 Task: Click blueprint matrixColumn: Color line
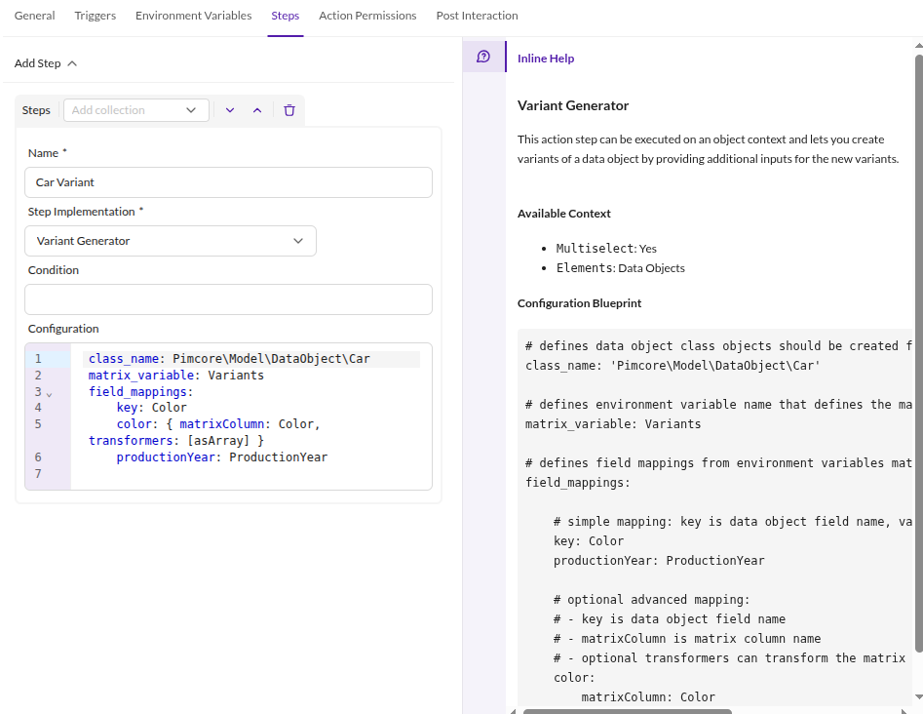click(x=648, y=696)
